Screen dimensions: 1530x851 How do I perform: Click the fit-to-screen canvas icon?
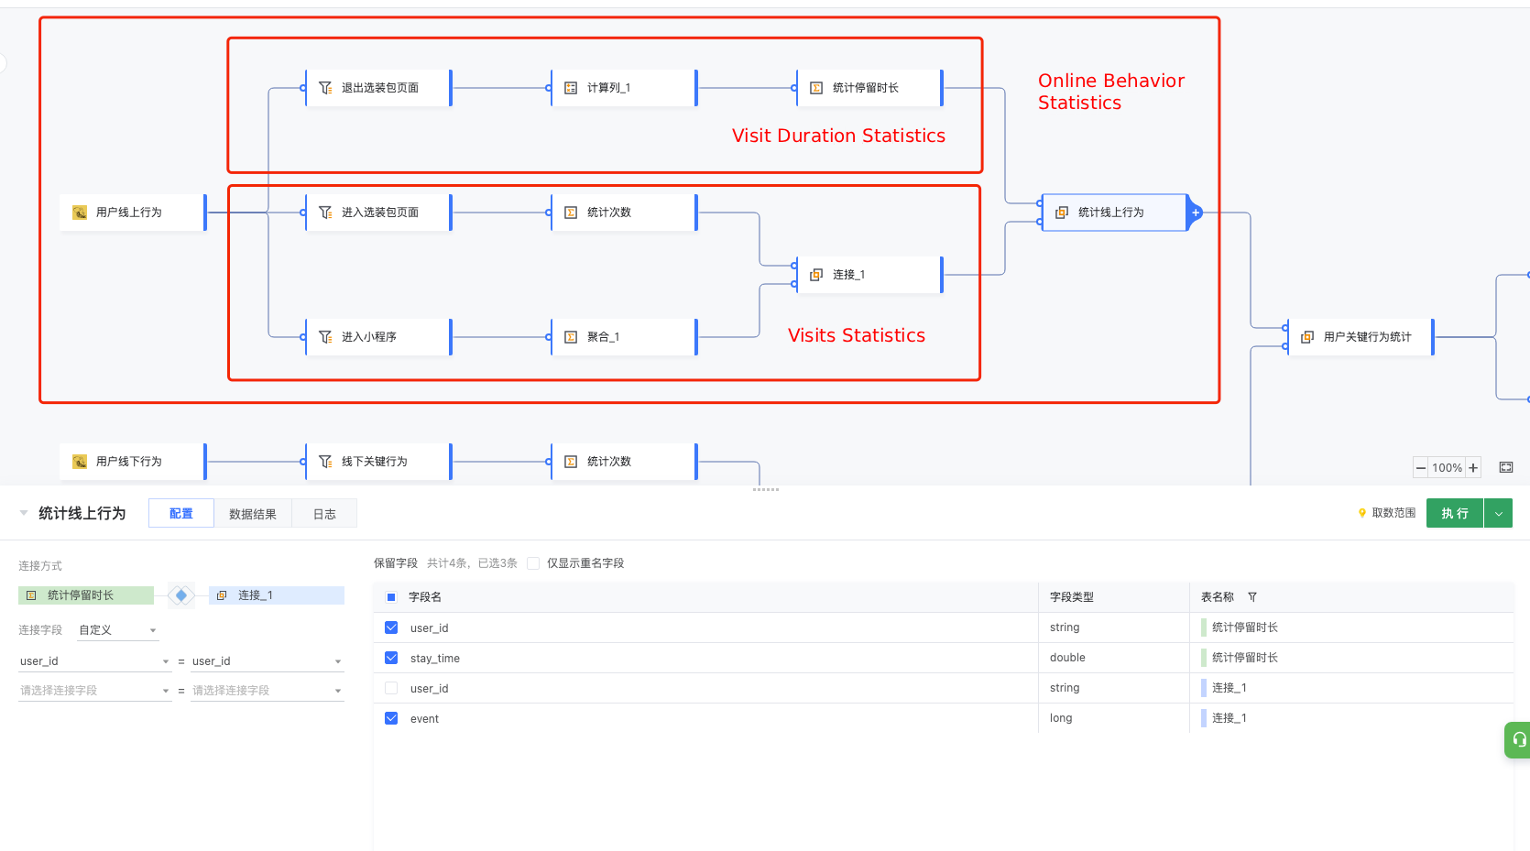[x=1506, y=467]
